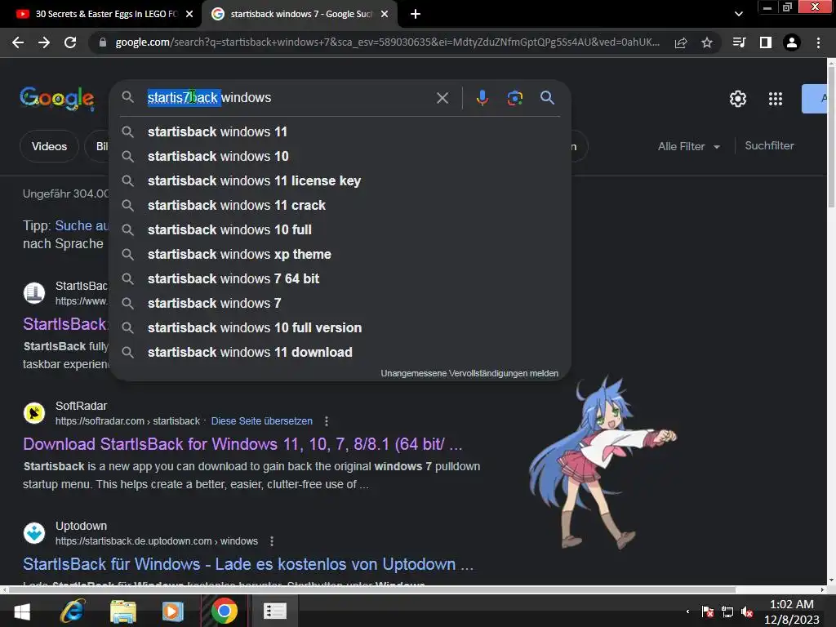The width and height of the screenshot is (836, 627).
Task: Pick suggestion startisback windows 11 license key
Action: coord(340,180)
